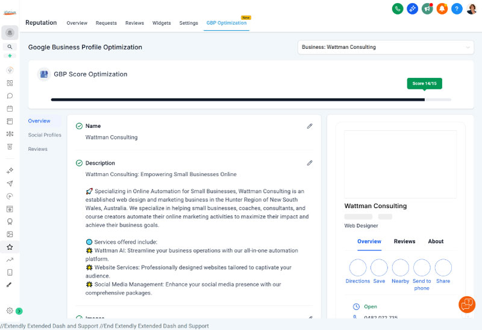Open the mobile phone icon in sidebar
482x330 pixels.
click(x=10, y=273)
